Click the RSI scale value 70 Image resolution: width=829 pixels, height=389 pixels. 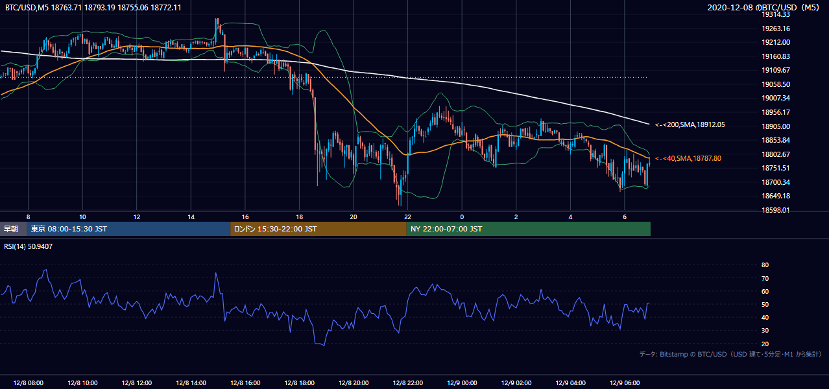[765, 278]
